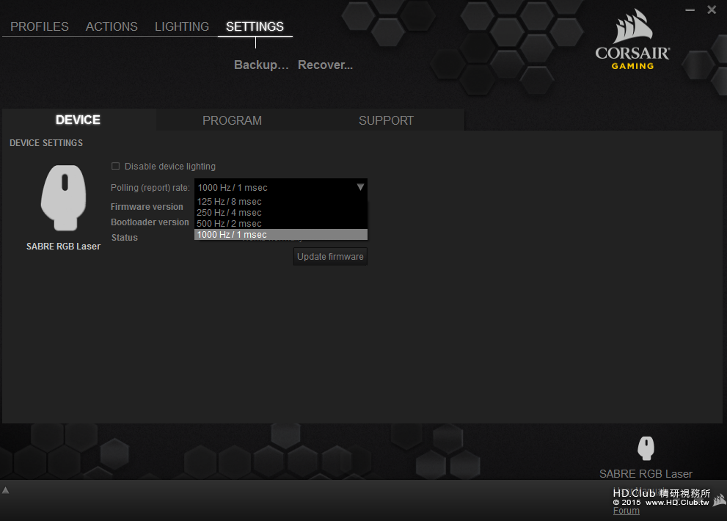Click the DEVICE SETTINGS heading
Viewport: 727px width, 521px height.
[x=46, y=143]
